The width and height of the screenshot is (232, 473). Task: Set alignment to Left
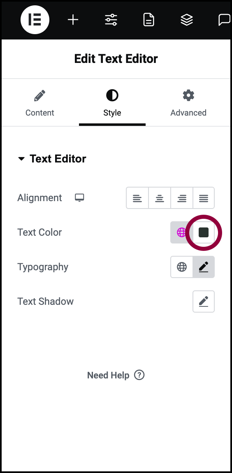[137, 198]
